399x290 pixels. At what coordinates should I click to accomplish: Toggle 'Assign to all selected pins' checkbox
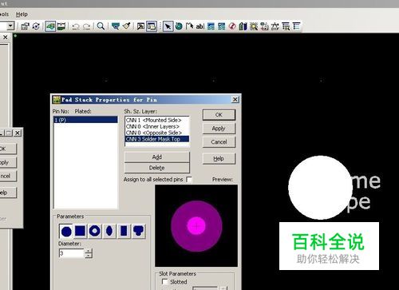coord(188,180)
